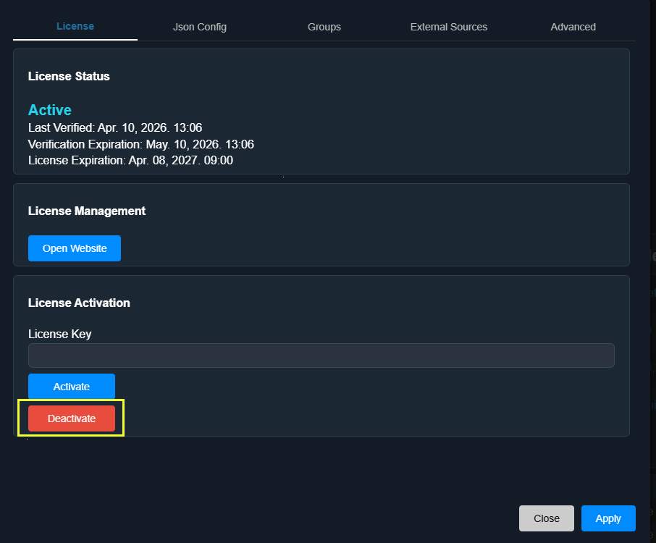Click the red Deactivate button
The width and height of the screenshot is (656, 543).
(72, 418)
